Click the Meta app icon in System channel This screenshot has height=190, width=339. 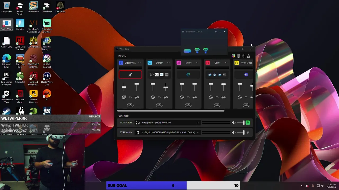coord(162,75)
